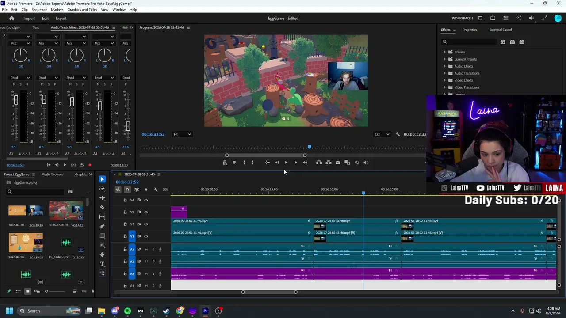Select the Pen tool
566x318 pixels.
[x=103, y=226]
